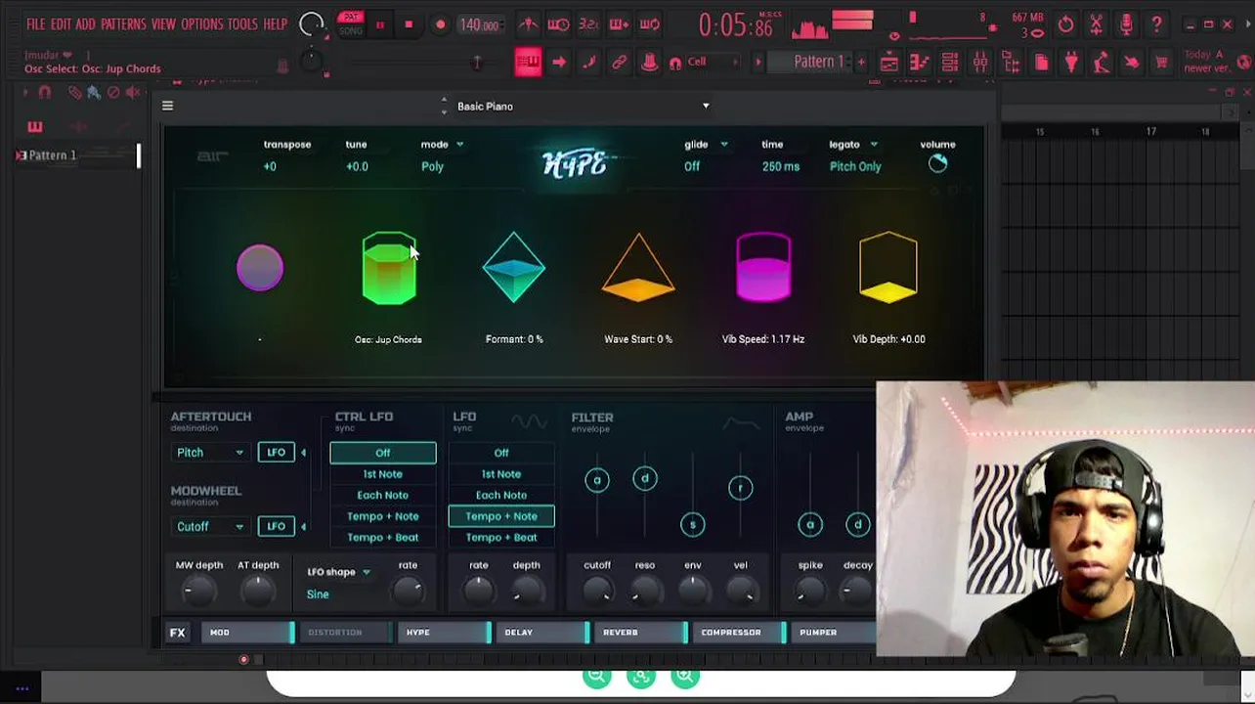Screen dimensions: 1255x704
Task: Open the Browser tree icon
Action: click(1011, 63)
